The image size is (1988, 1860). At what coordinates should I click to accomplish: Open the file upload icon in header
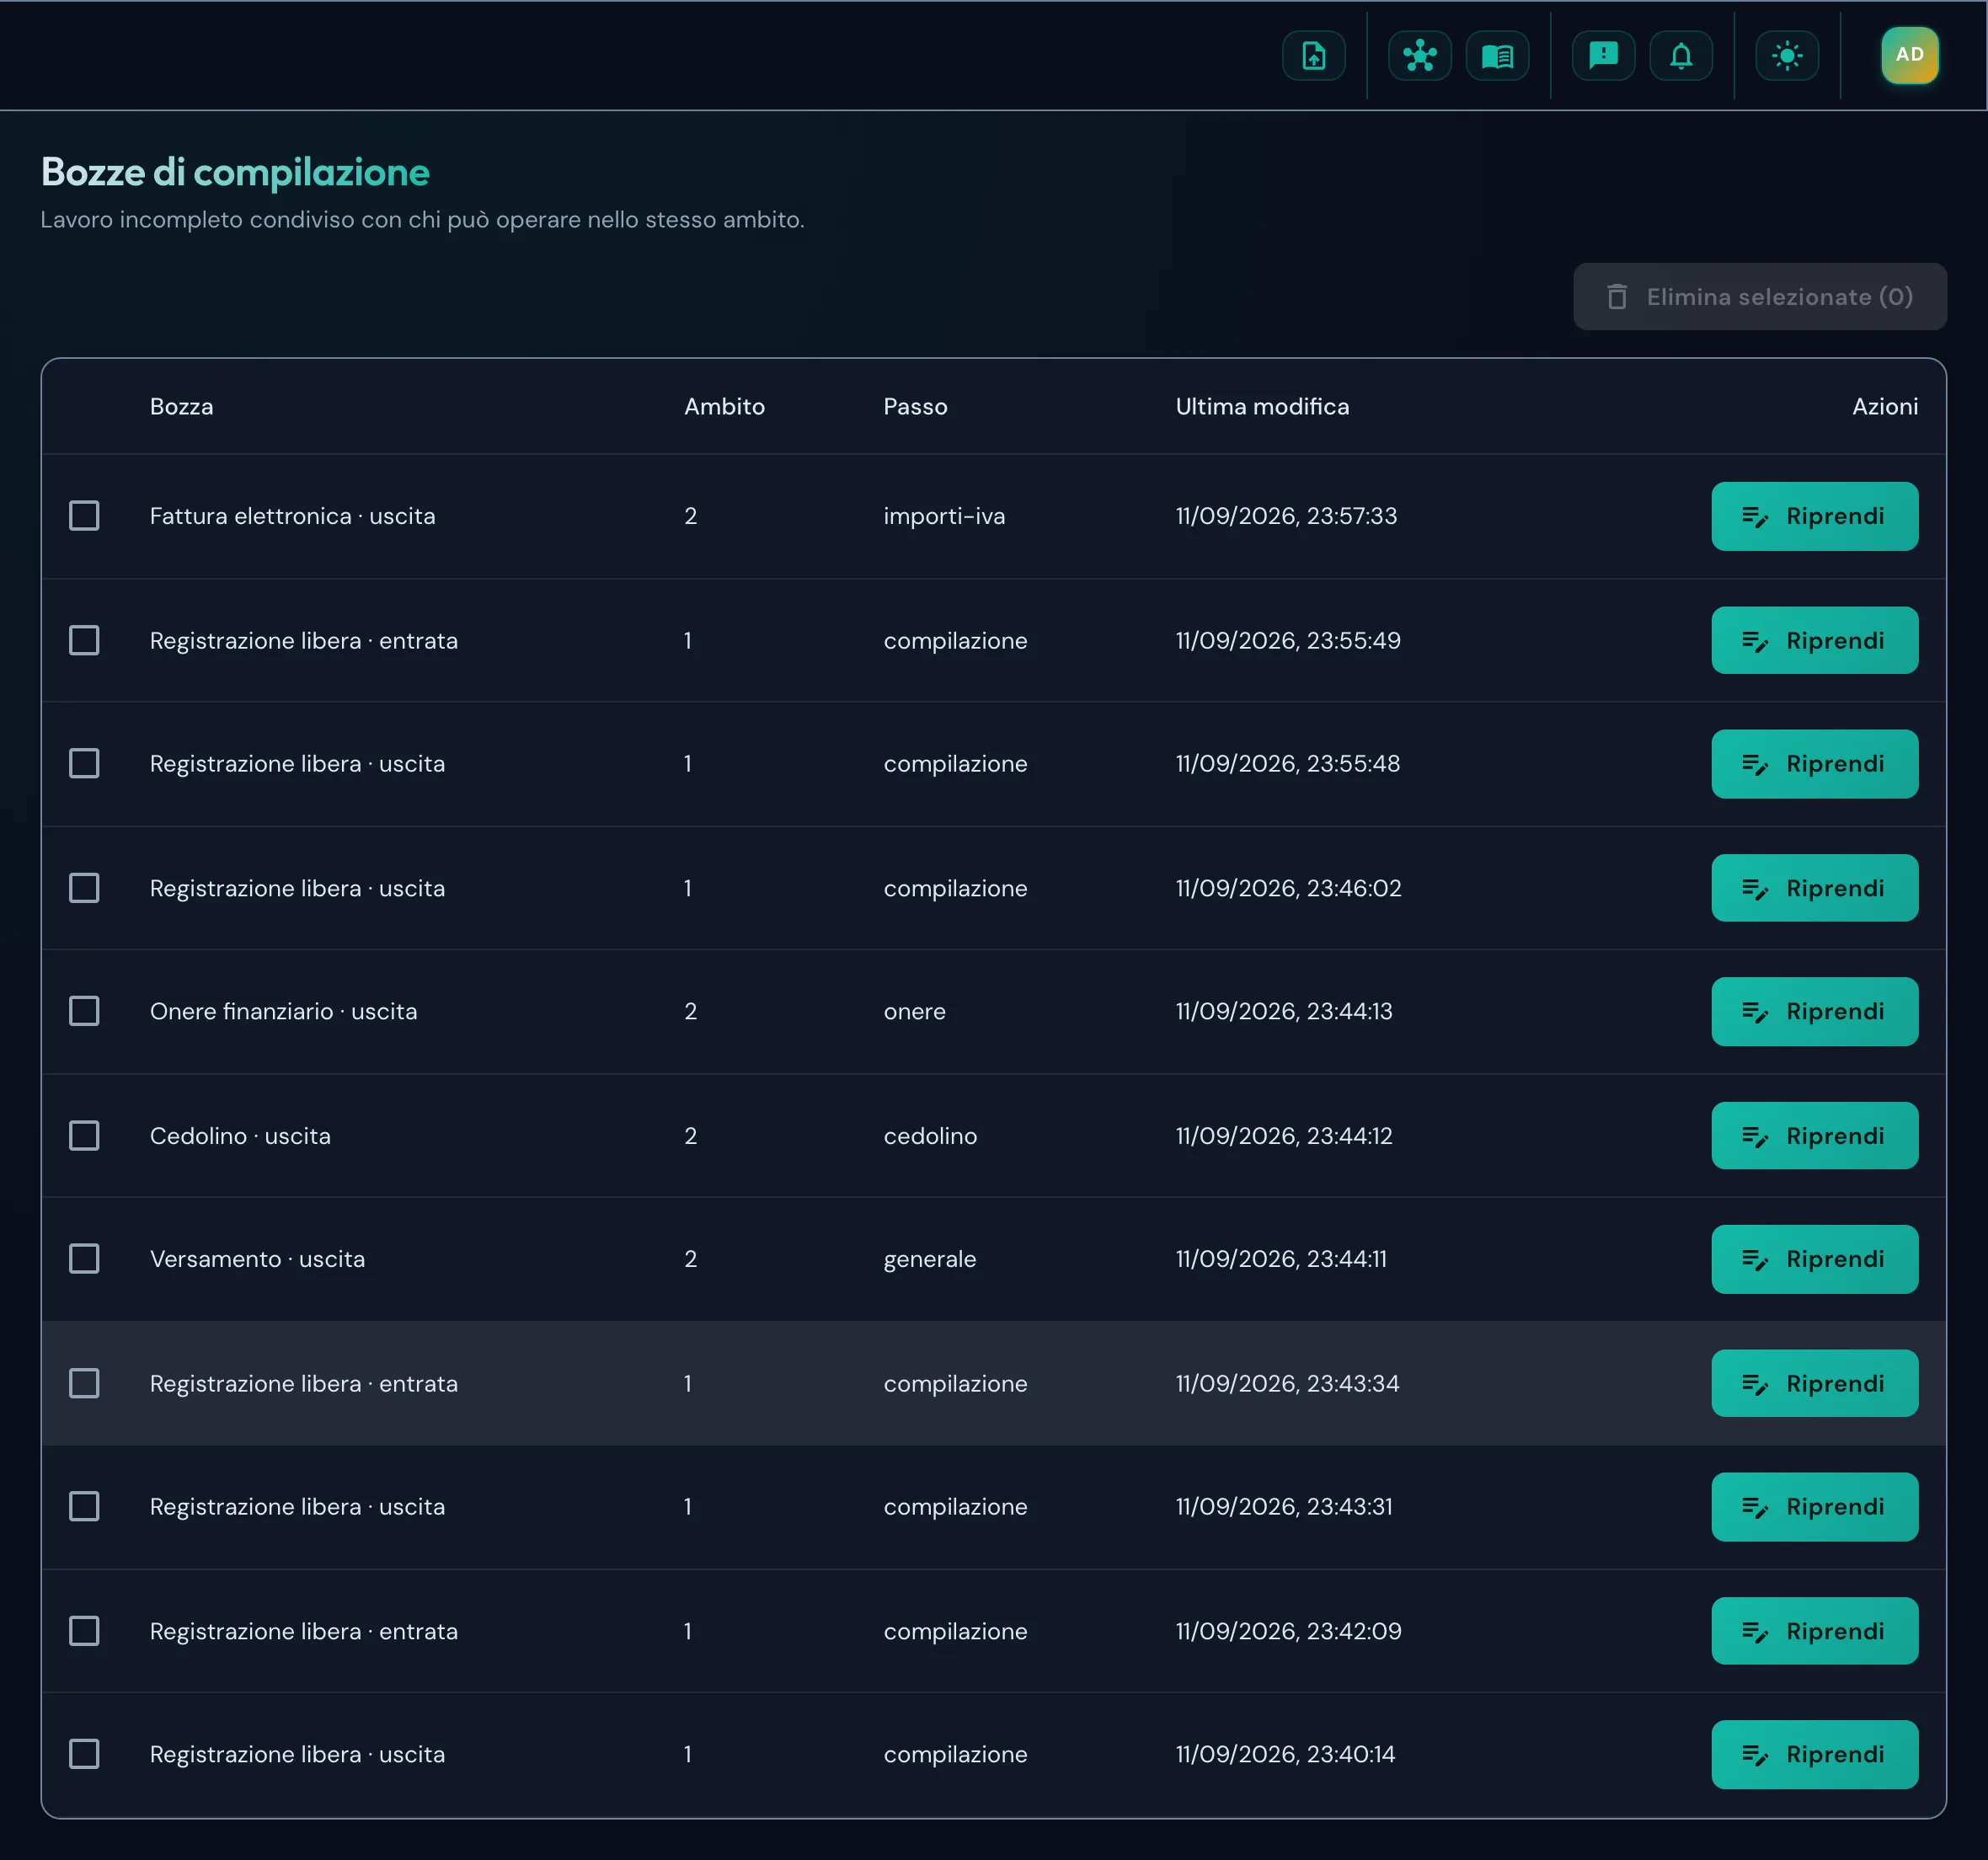[x=1313, y=56]
